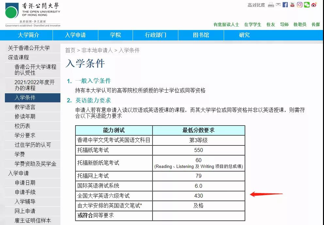The height and width of the screenshot is (225, 324).
Task: Click 国际英语测试系统 table cell
Action: [x=114, y=186]
